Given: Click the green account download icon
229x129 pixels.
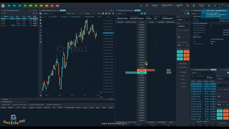Looking at the screenshot, I should tap(215, 6).
